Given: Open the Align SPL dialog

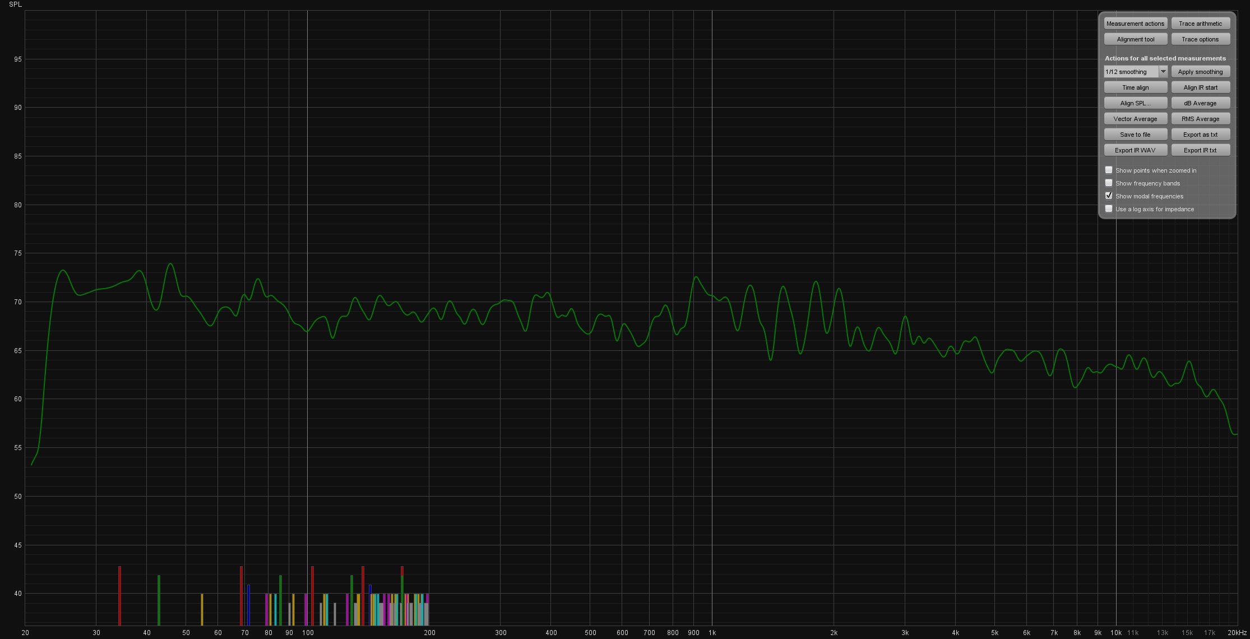Looking at the screenshot, I should click(x=1135, y=103).
